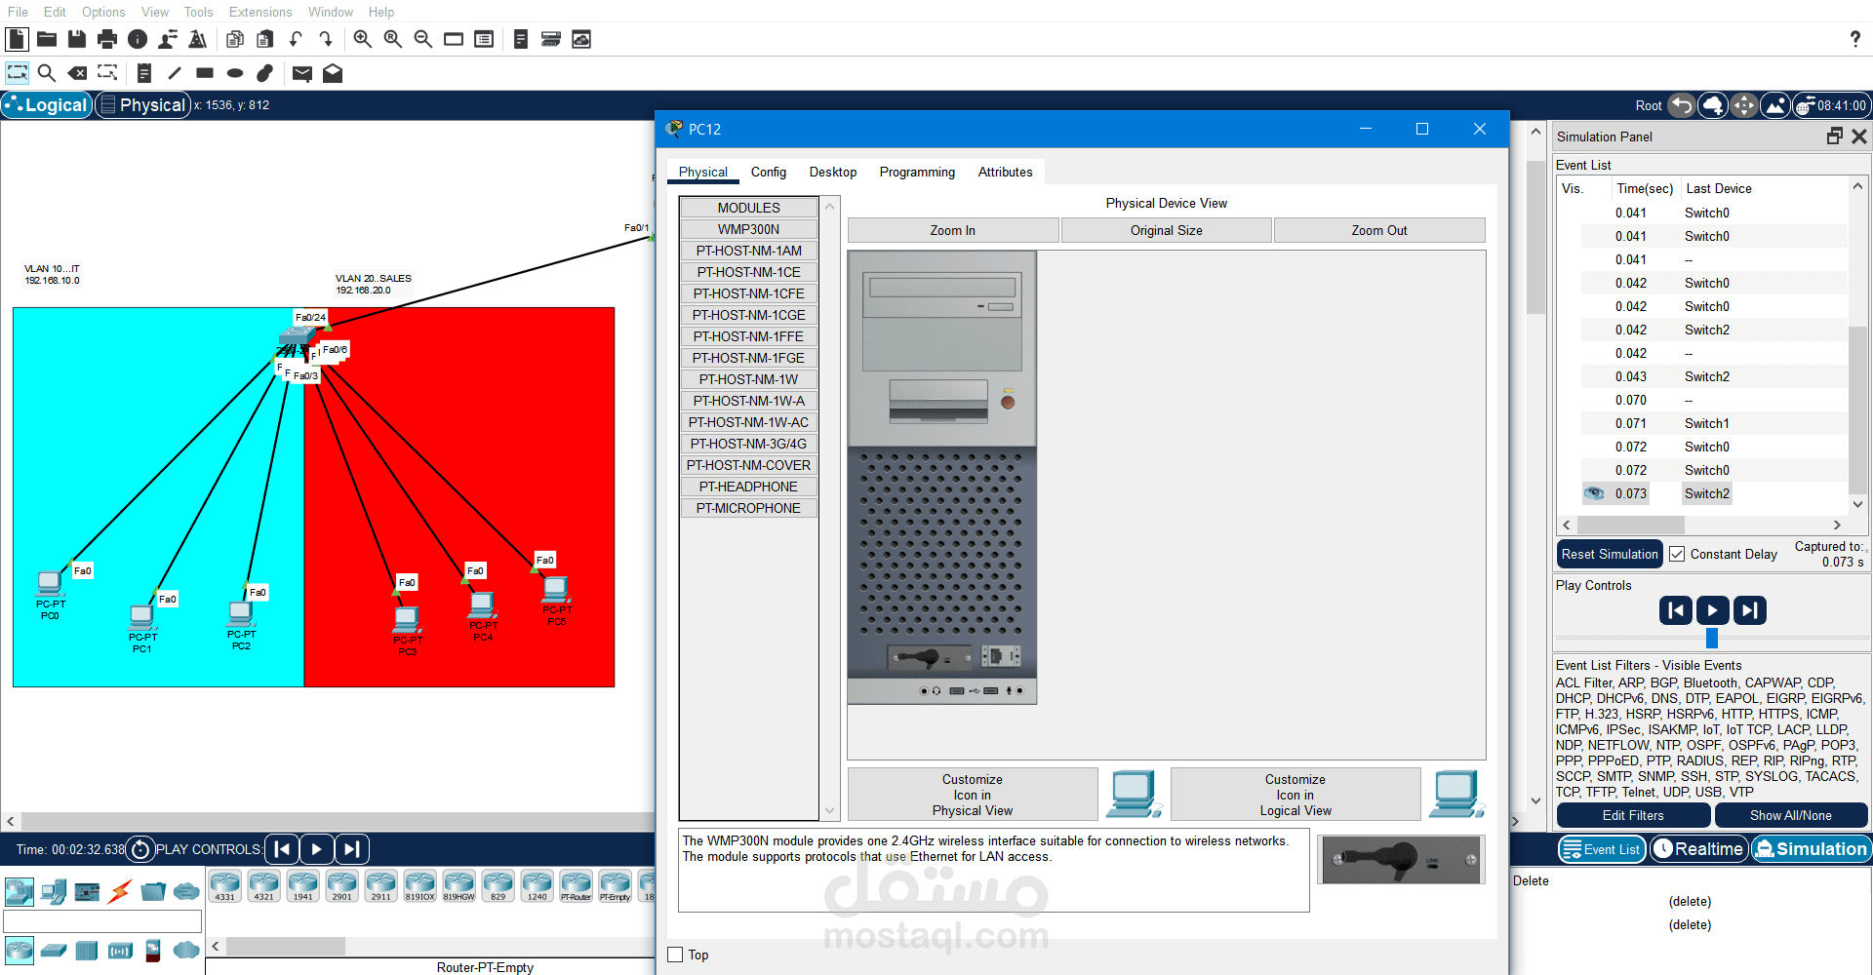Toggle the eye icon for Switch2 event

[x=1594, y=493]
